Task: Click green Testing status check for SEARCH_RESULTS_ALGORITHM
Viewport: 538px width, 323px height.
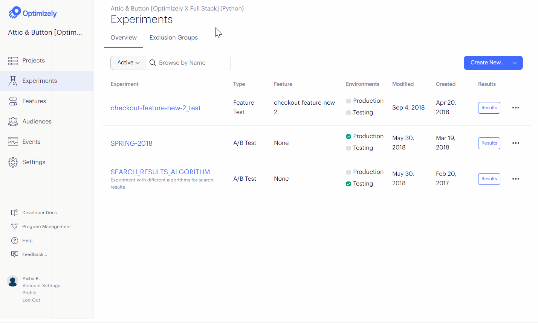Action: tap(348, 184)
